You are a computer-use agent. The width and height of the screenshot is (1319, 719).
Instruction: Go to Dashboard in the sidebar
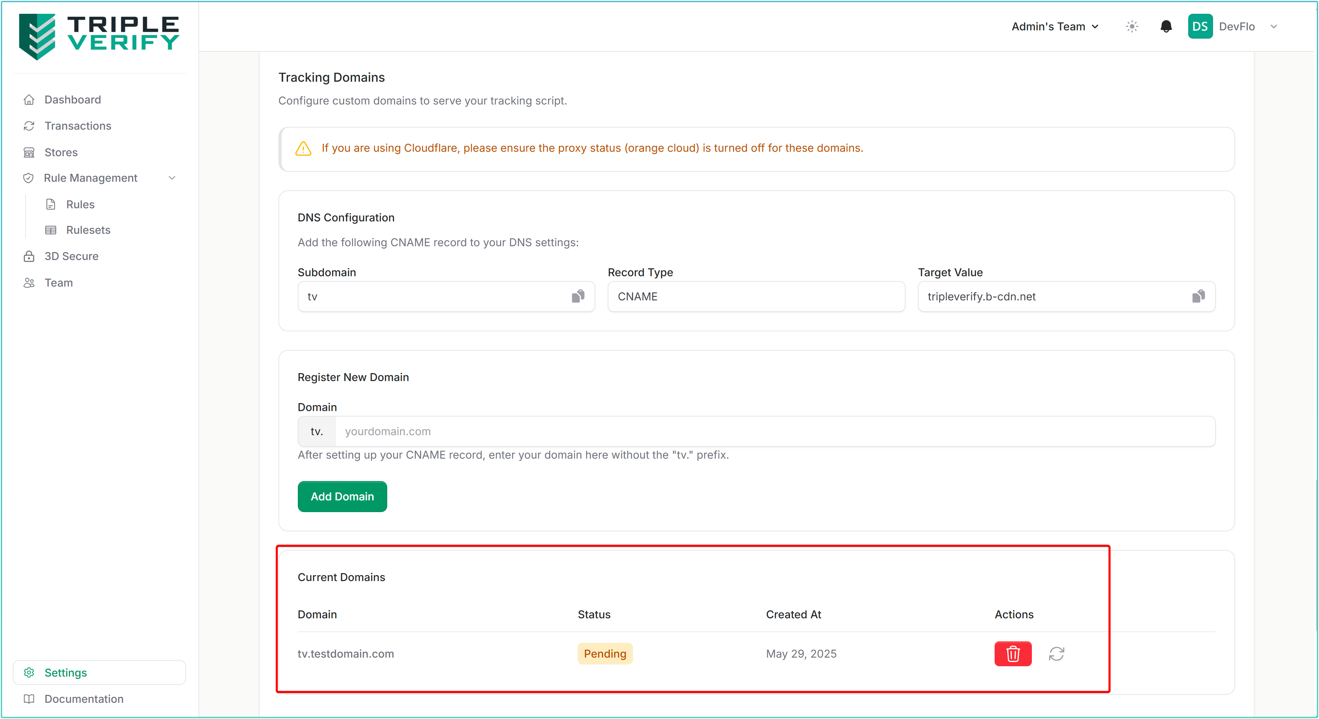72,100
